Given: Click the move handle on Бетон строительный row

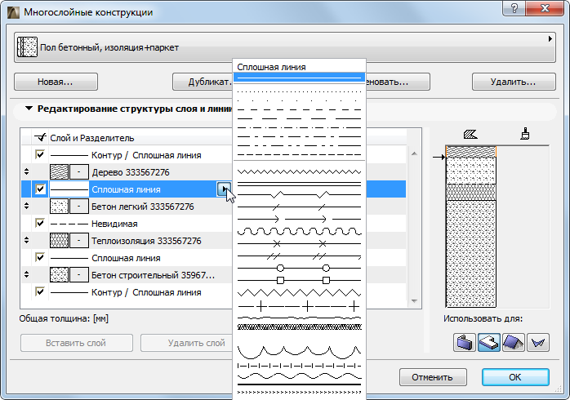Looking at the screenshot, I should (26, 274).
